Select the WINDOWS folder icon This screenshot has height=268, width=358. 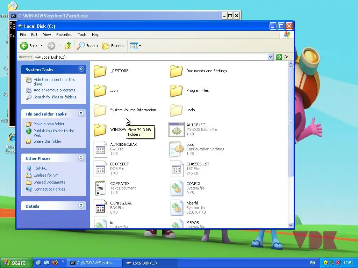[100, 130]
